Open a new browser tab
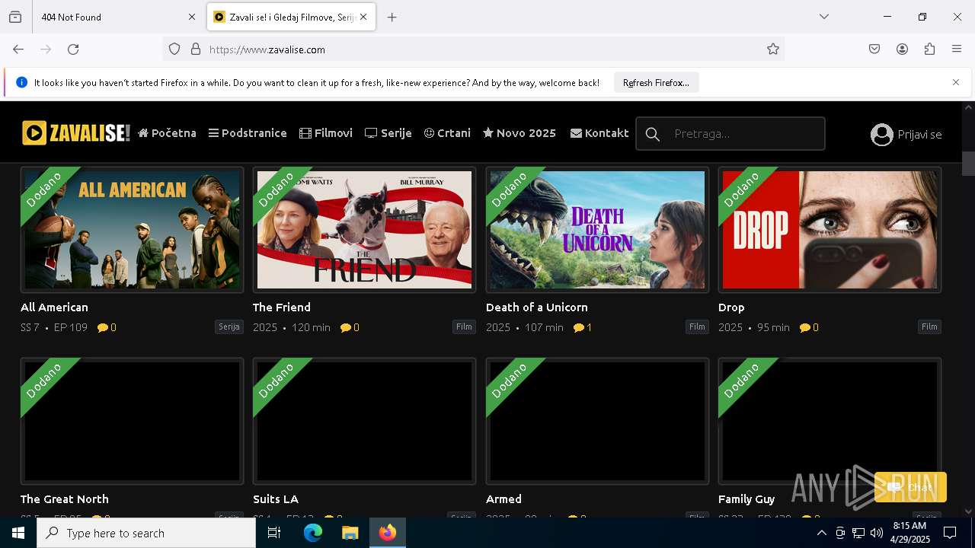This screenshot has width=975, height=548. coord(392,17)
